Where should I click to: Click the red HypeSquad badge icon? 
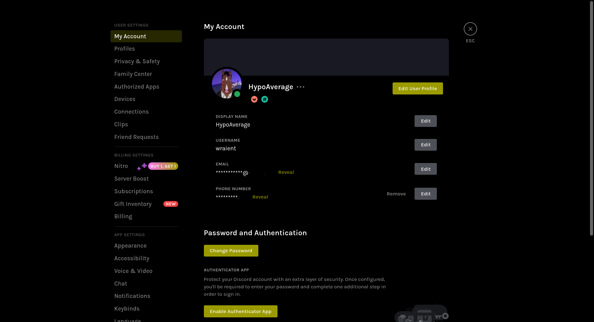click(254, 99)
